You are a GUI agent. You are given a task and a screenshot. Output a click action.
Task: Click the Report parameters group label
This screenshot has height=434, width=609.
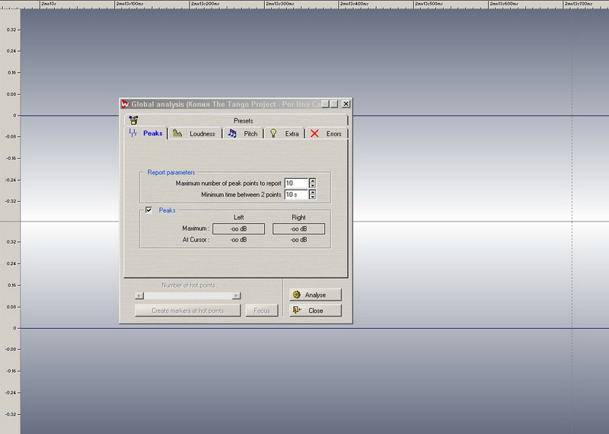171,172
